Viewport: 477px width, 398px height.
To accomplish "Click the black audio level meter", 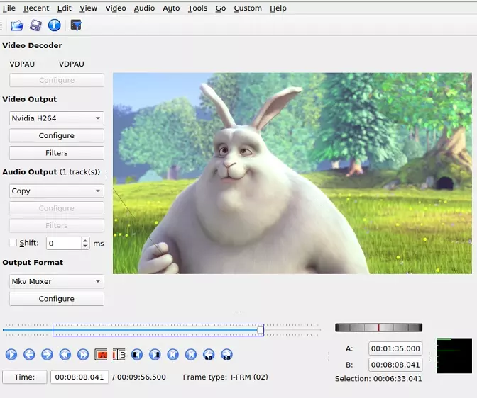I will (454, 356).
